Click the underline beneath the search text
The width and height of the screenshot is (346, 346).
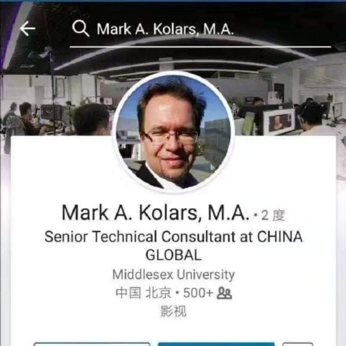tap(200, 46)
